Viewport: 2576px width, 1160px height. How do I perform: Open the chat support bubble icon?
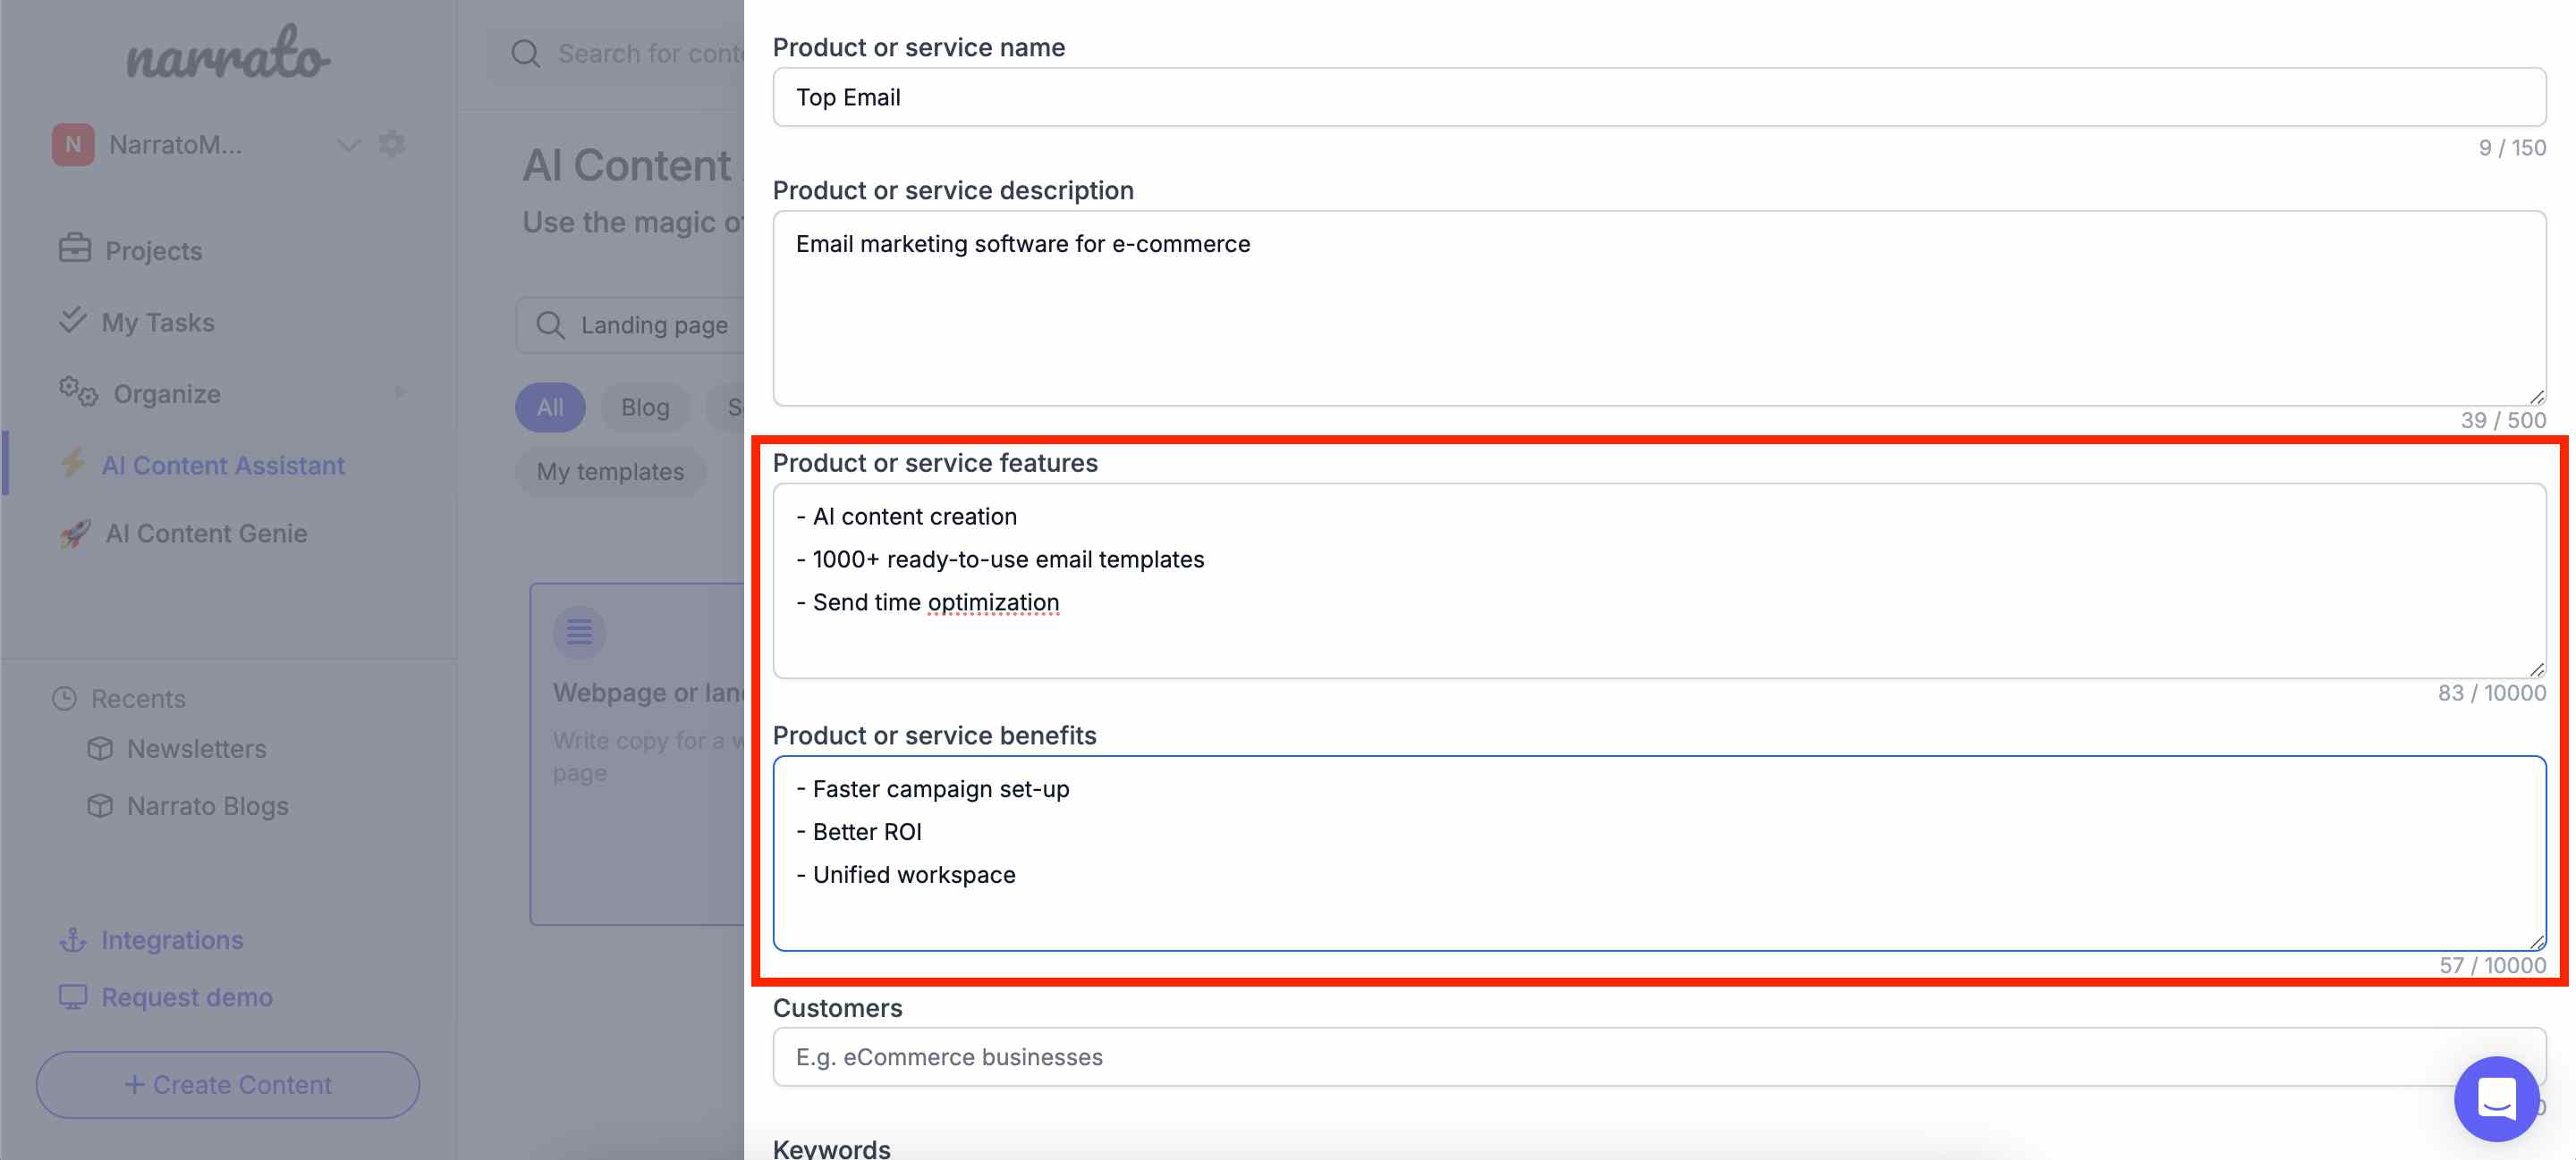point(2496,1098)
